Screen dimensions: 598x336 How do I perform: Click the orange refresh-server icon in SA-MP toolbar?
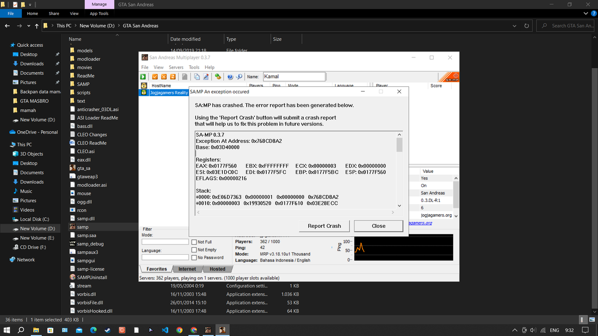point(173,77)
